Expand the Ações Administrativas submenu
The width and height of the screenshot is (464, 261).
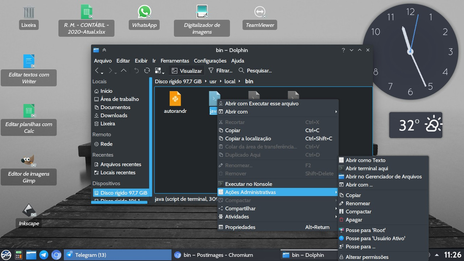(x=278, y=192)
